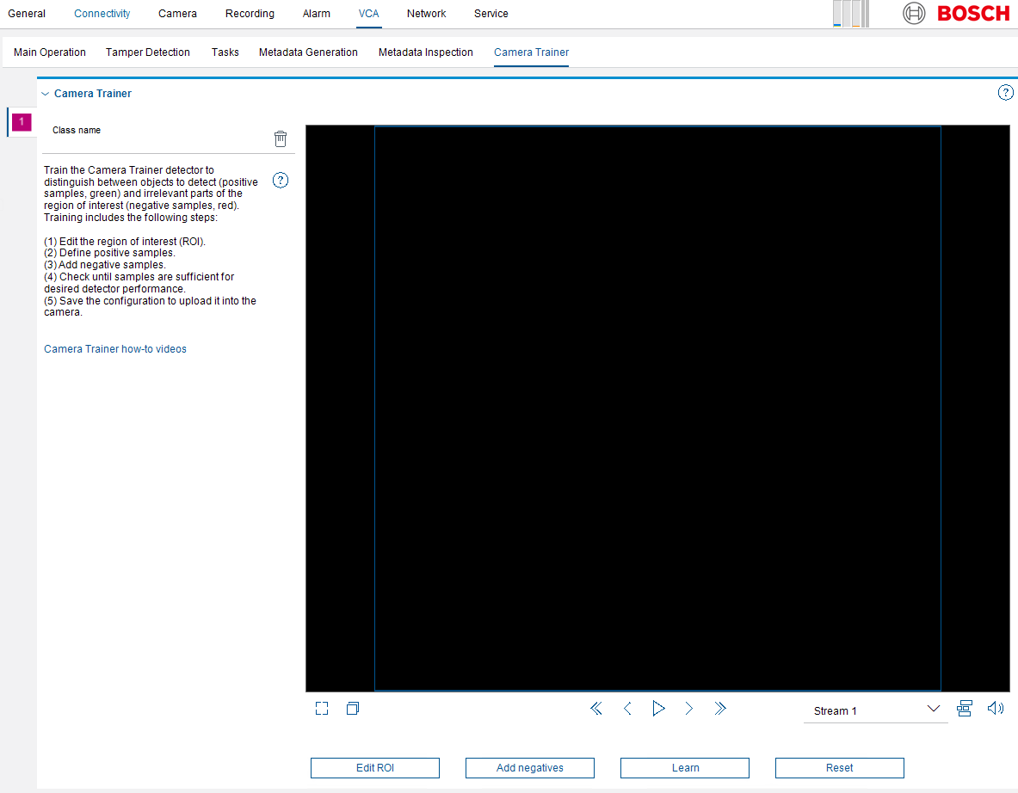This screenshot has width=1018, height=793.
Task: Collapse the Camera Trainer section
Action: click(46, 94)
